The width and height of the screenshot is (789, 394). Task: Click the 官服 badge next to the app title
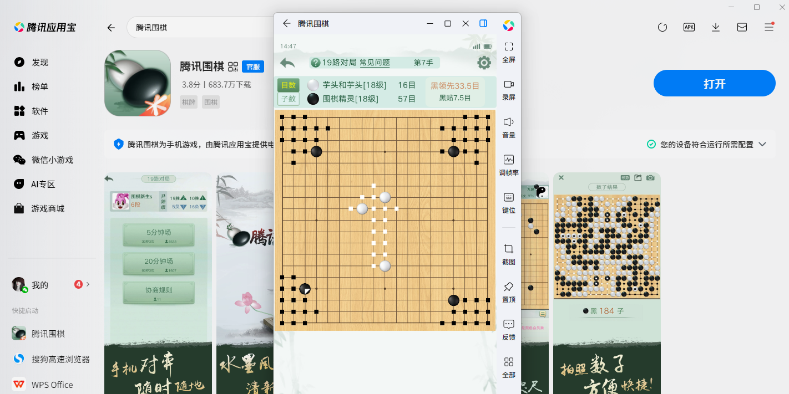(x=253, y=66)
